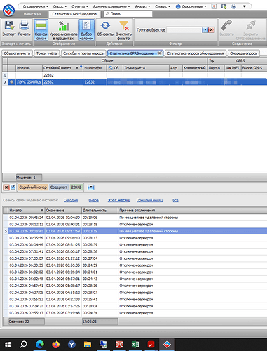Click the Все session period link
The width and height of the screenshot is (267, 351).
tap(175, 200)
